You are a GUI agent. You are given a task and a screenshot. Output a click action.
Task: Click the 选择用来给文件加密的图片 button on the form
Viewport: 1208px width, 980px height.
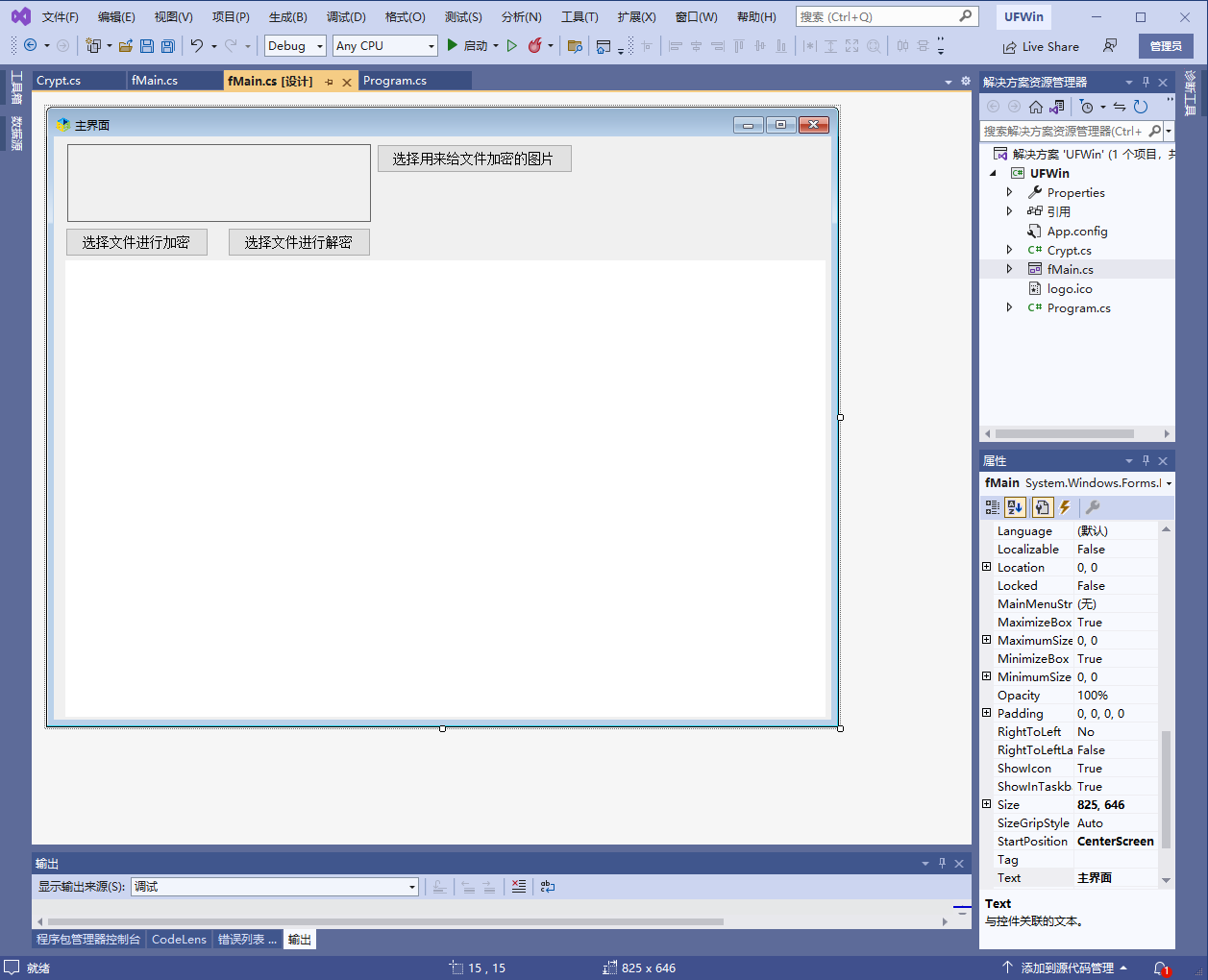tap(475, 159)
